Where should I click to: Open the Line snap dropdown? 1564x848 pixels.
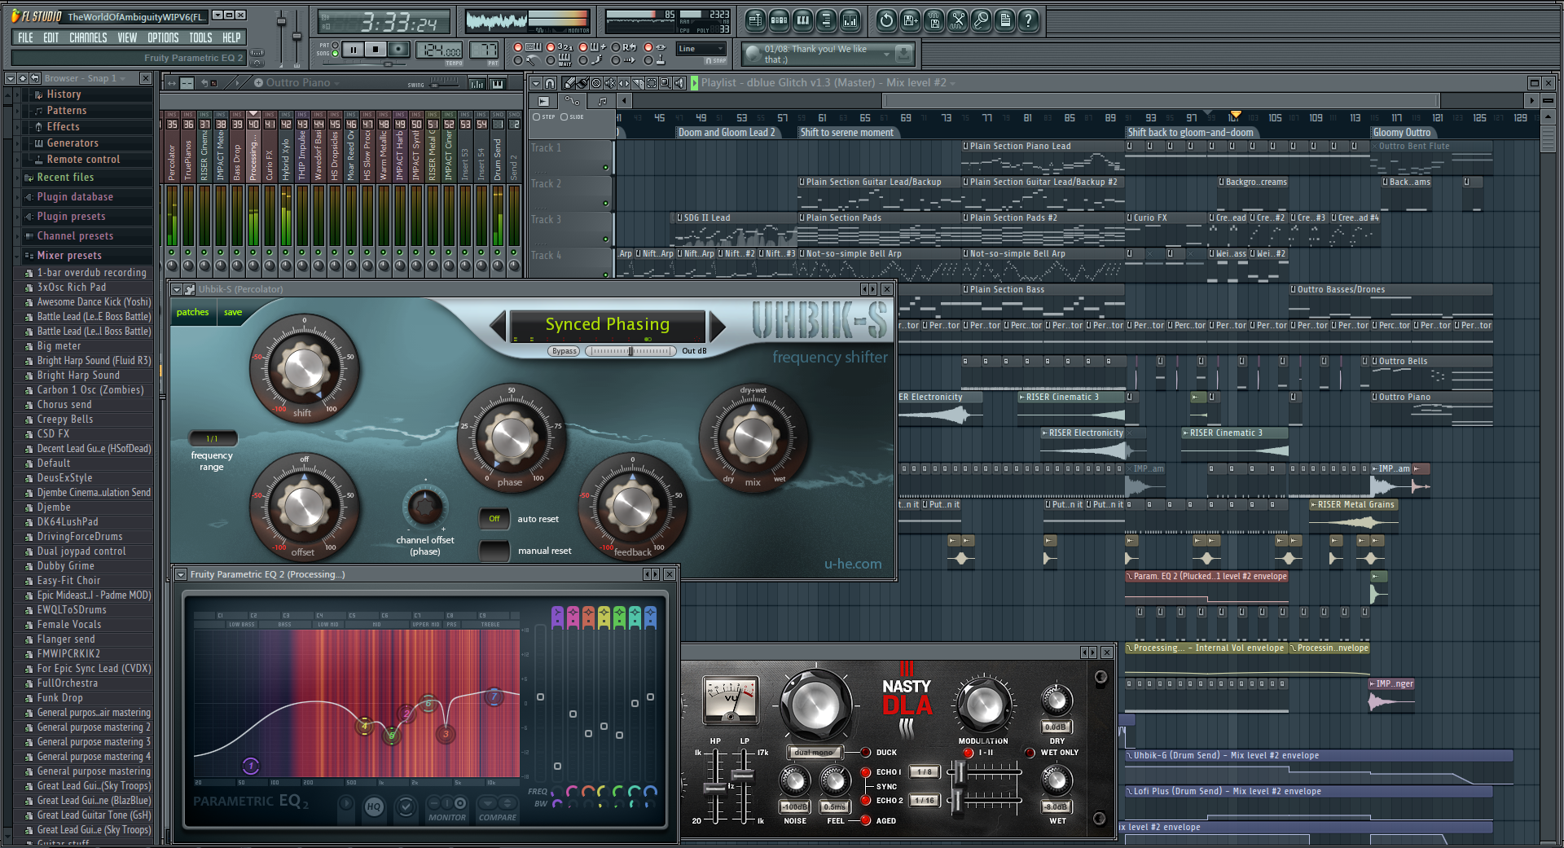pos(701,49)
